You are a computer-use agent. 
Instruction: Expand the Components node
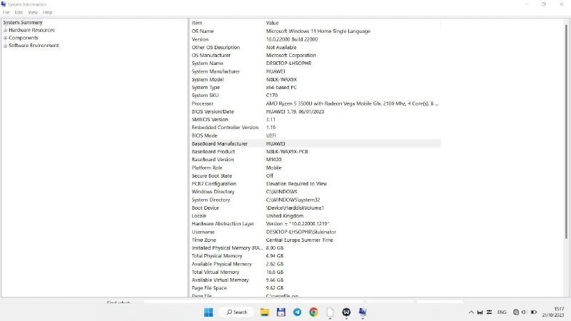pos(6,38)
